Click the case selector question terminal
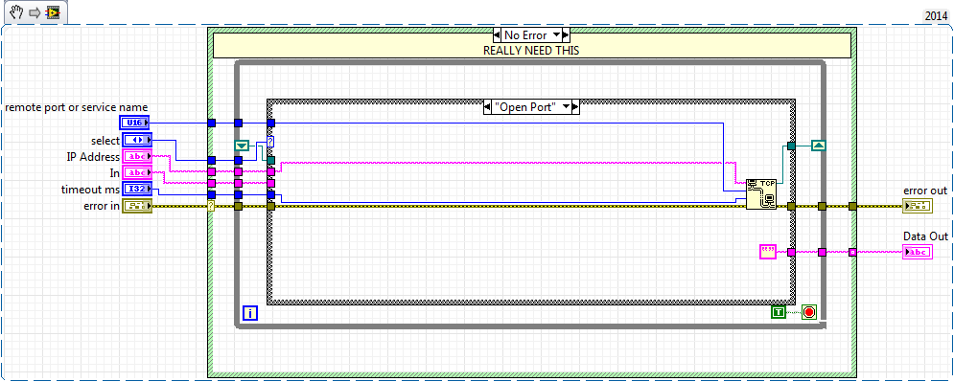Screen dimensions: 954x382 point(270,142)
